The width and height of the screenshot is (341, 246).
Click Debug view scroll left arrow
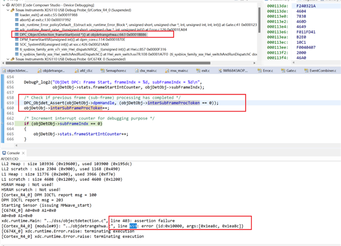point(3,63)
